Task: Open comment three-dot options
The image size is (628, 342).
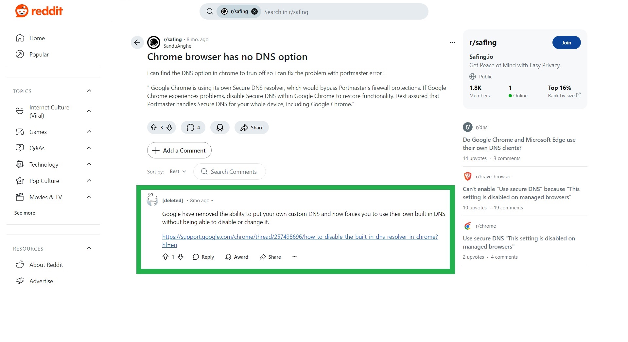Action: point(294,257)
